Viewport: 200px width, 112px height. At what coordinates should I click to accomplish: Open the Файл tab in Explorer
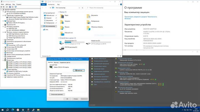click(x=44, y=4)
